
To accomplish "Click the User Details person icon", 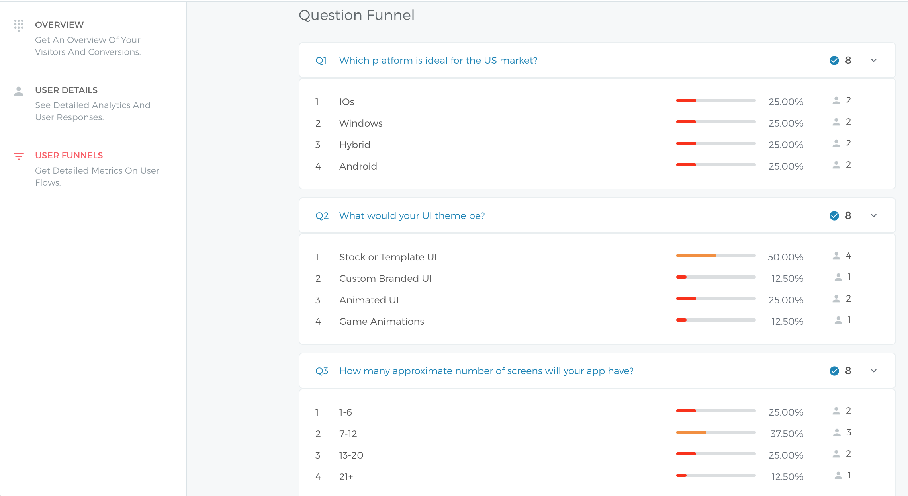I will click(x=19, y=91).
